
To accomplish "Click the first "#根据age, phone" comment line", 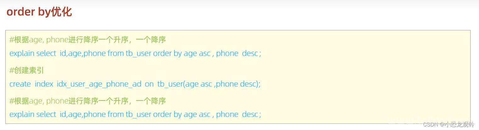I will pyautogui.click(x=87, y=40).
